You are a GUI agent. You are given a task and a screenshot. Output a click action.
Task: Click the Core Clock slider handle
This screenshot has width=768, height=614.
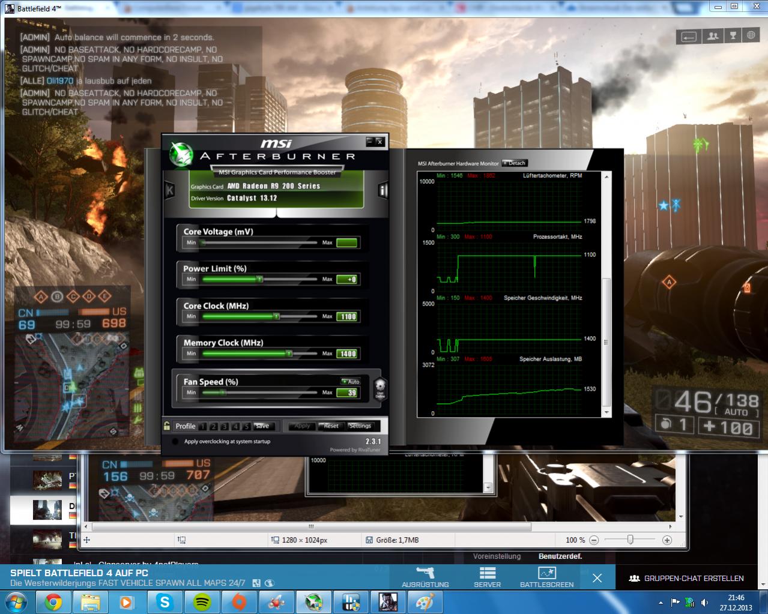click(x=276, y=316)
